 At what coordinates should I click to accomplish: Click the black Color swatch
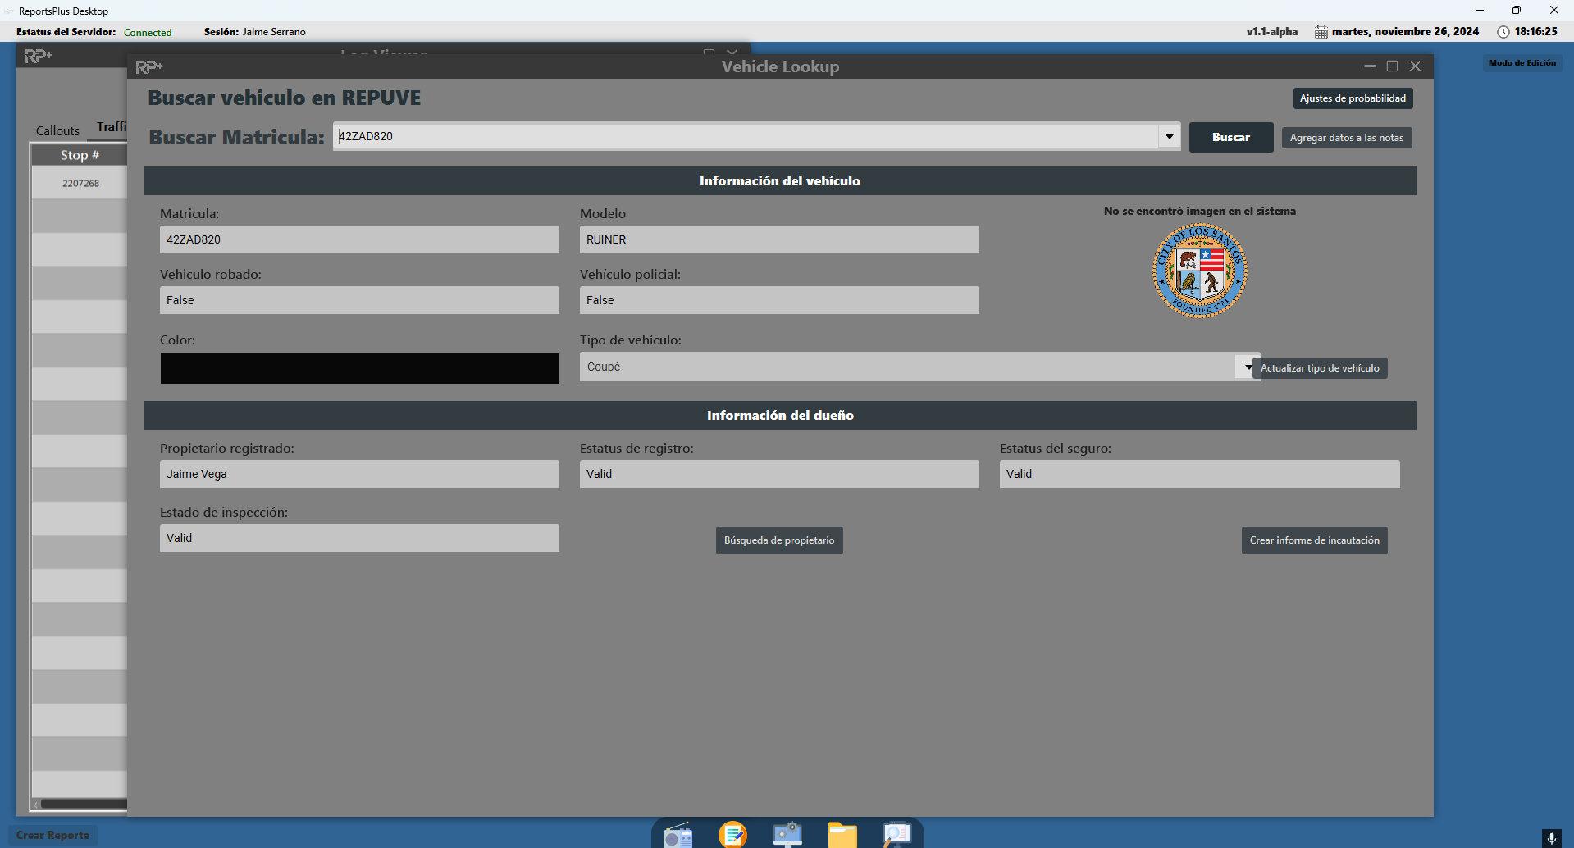point(359,368)
